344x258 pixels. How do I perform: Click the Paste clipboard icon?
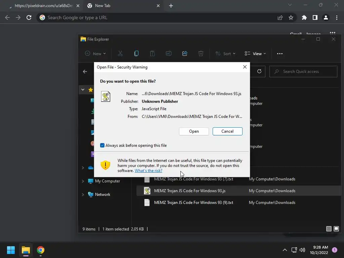point(153,53)
